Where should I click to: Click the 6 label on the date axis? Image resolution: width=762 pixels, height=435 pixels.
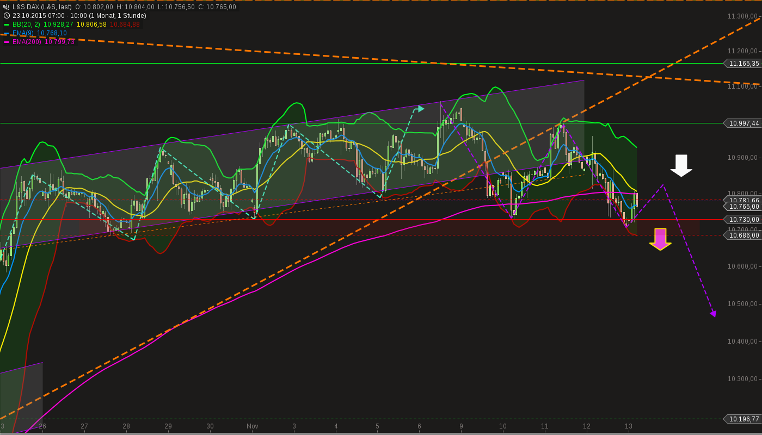419,426
